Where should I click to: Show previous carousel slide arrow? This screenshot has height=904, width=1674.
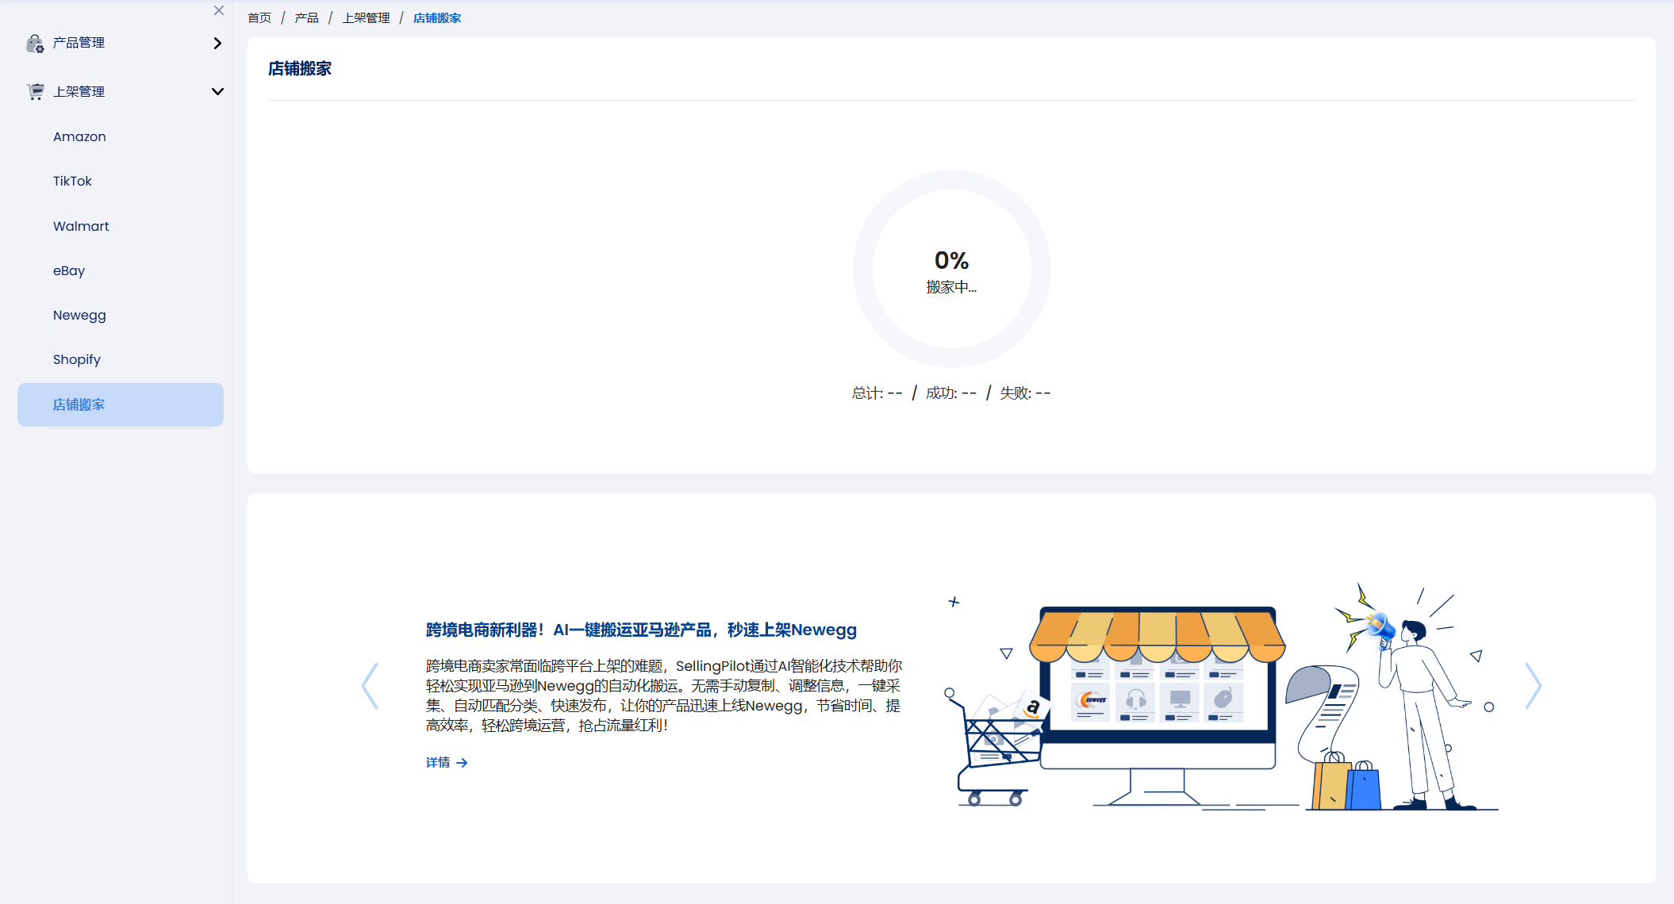[x=370, y=686]
